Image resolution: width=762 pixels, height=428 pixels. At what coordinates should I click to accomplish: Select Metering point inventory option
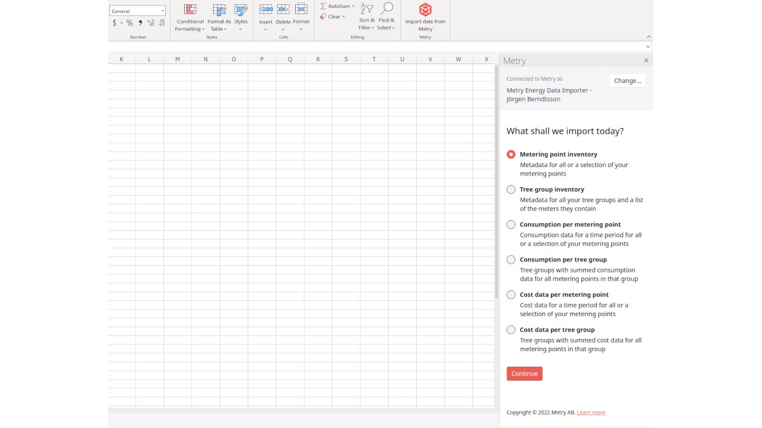click(x=511, y=154)
